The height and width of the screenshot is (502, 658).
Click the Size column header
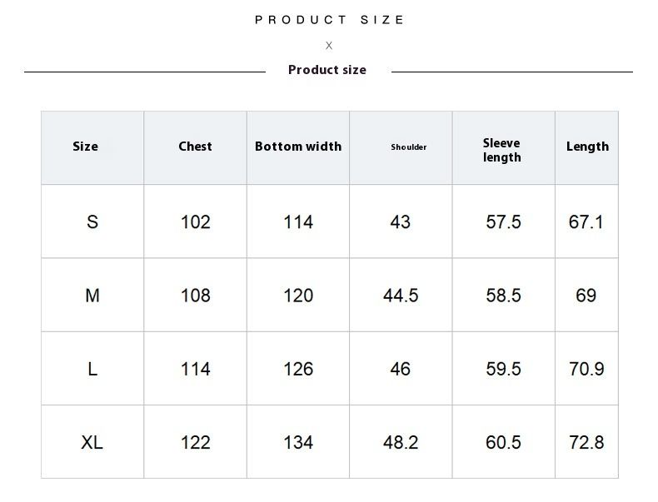(85, 147)
